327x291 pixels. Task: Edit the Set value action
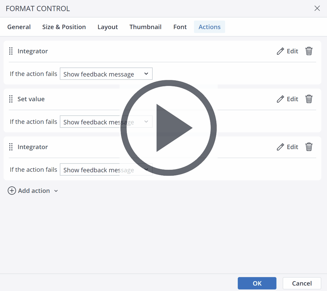pos(288,99)
